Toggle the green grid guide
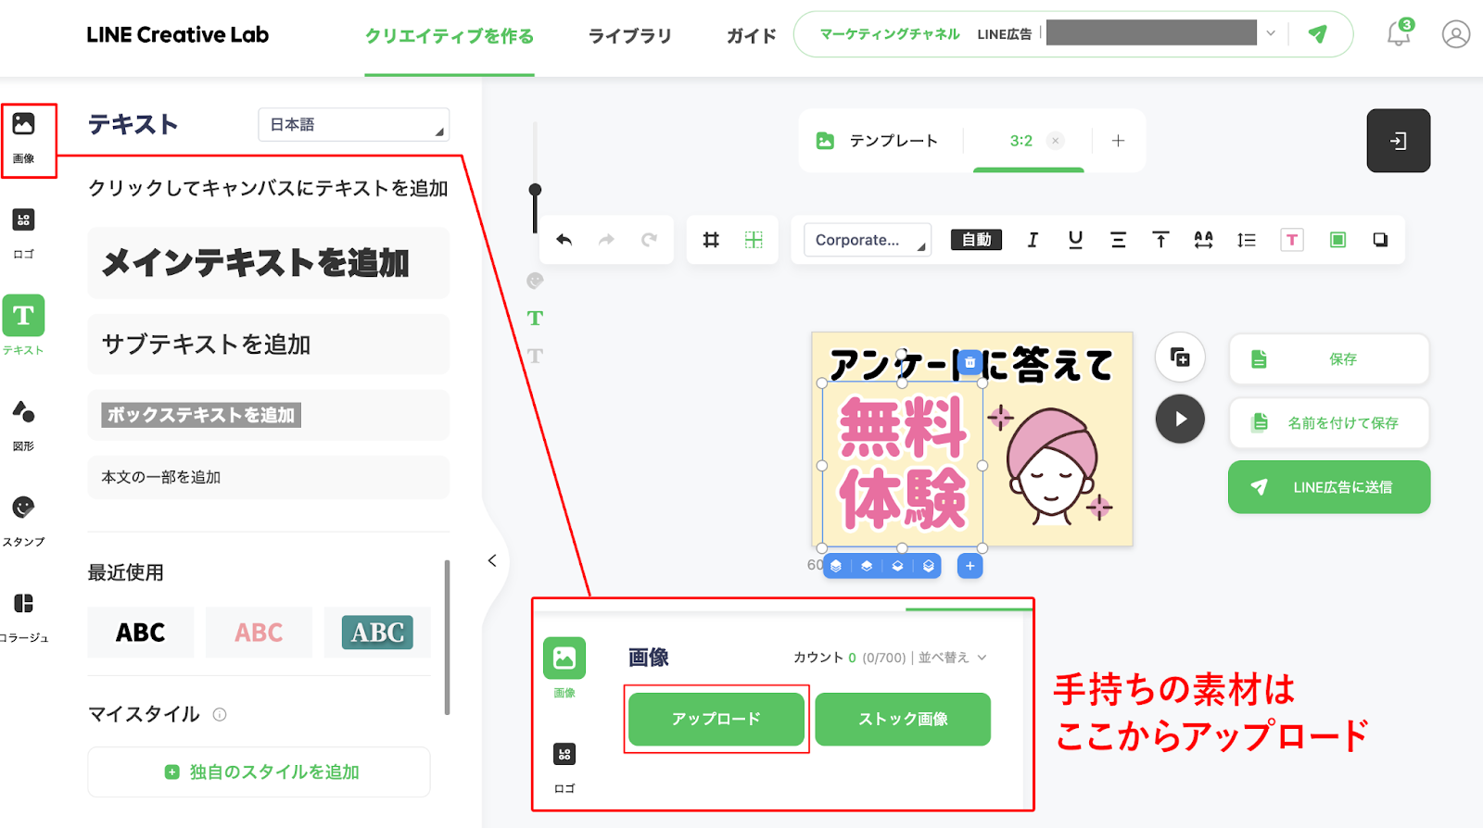This screenshot has height=828, width=1483. (754, 240)
